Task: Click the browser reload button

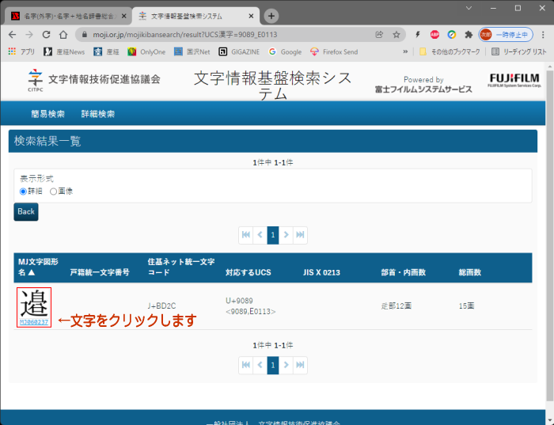Action: pos(46,35)
